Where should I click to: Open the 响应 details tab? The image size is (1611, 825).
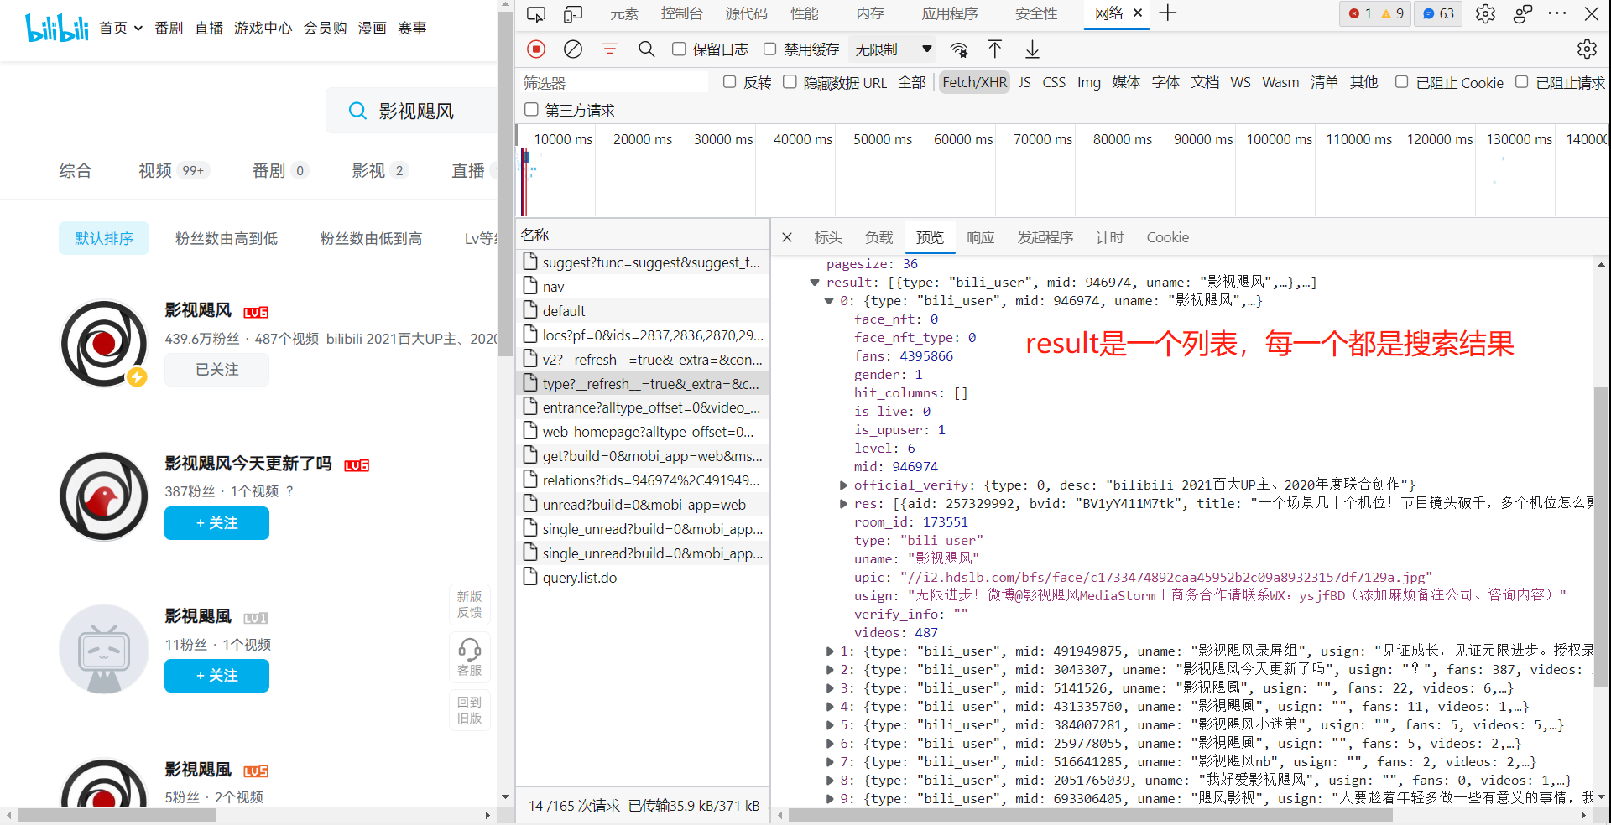980,237
